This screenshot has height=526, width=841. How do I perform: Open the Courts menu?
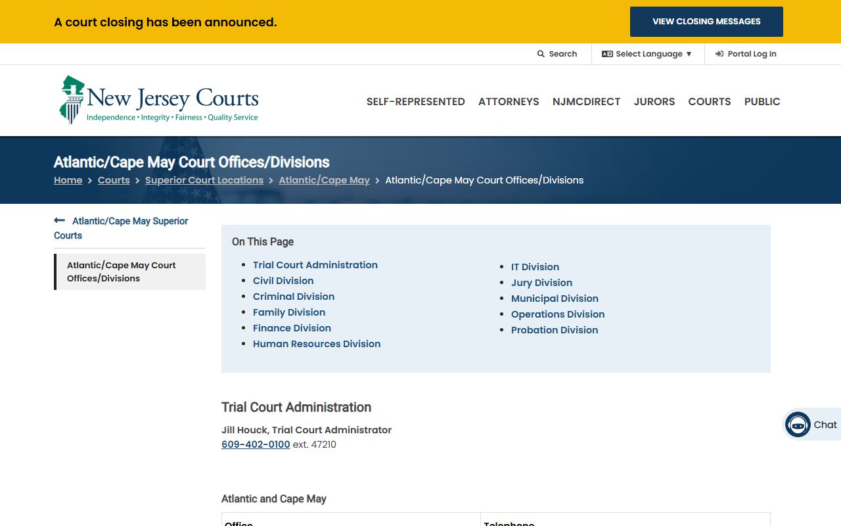710,101
